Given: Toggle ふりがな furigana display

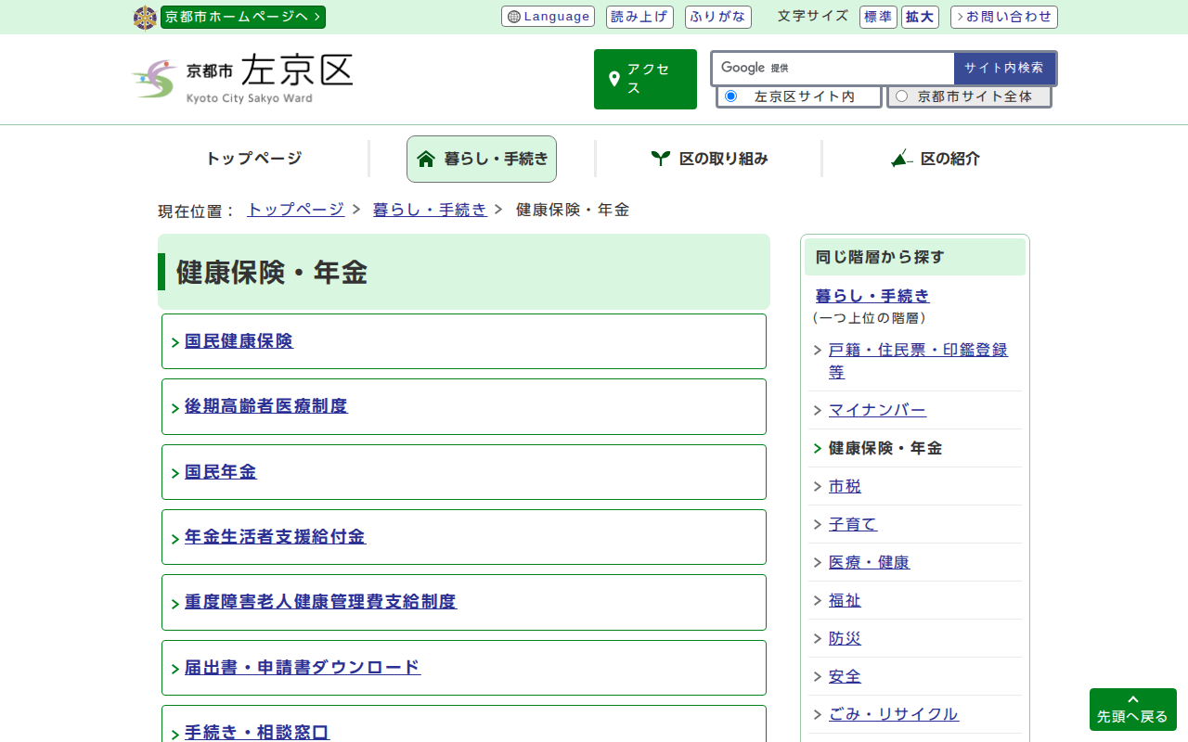Looking at the screenshot, I should [x=717, y=17].
